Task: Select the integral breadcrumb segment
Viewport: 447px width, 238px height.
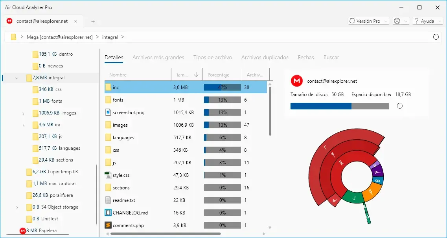Action: pyautogui.click(x=110, y=37)
